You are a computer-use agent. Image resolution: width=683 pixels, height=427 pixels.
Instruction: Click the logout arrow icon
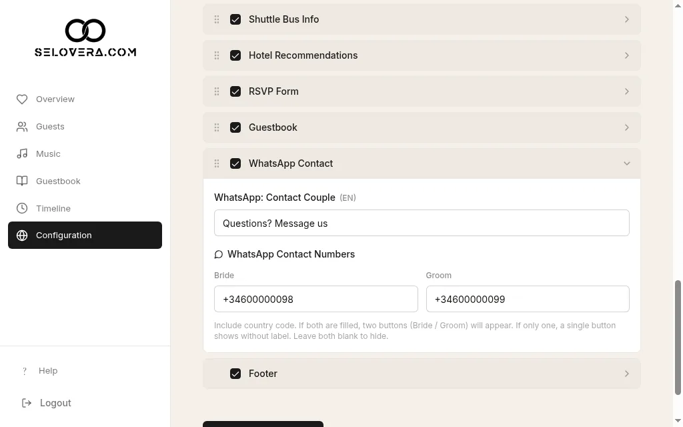point(27,403)
